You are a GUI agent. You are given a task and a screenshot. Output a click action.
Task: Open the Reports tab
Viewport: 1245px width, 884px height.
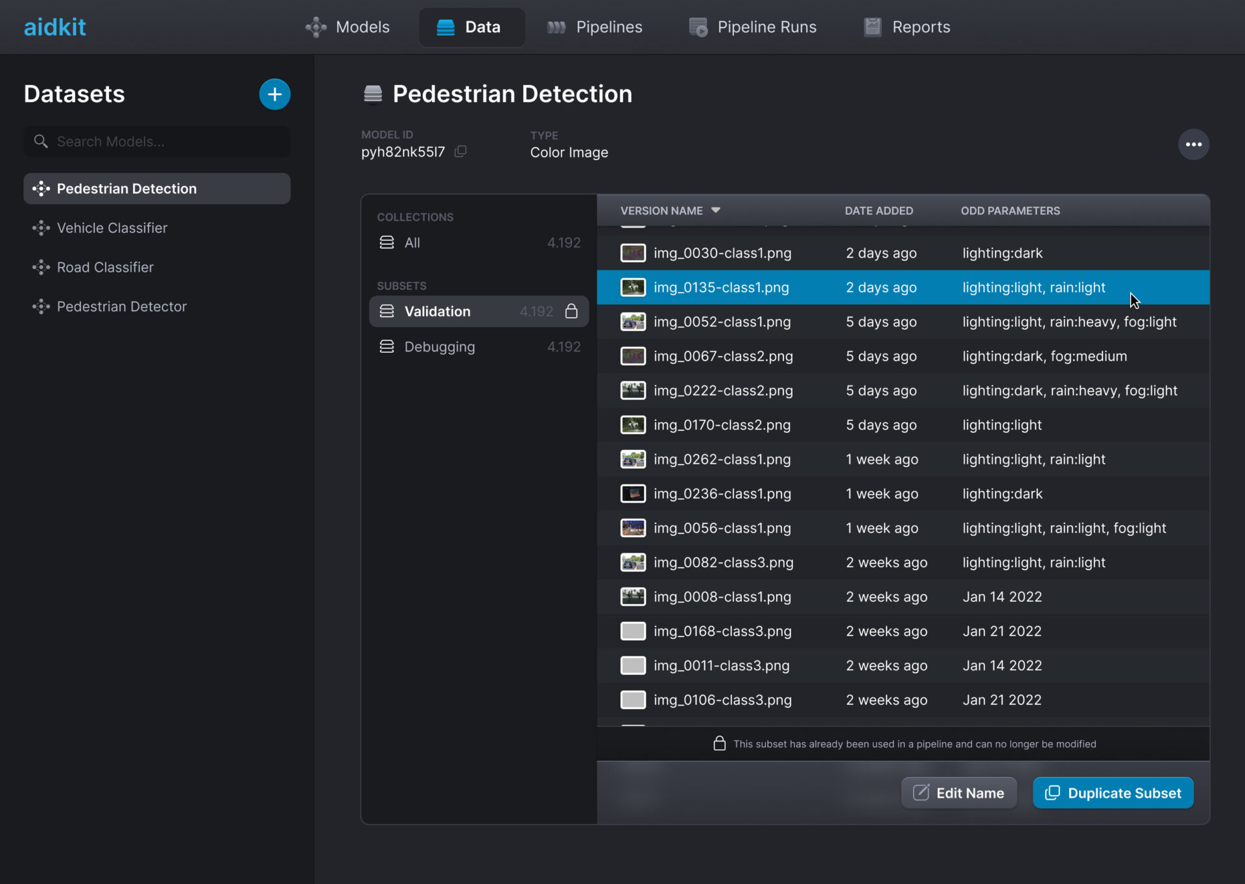pos(907,27)
